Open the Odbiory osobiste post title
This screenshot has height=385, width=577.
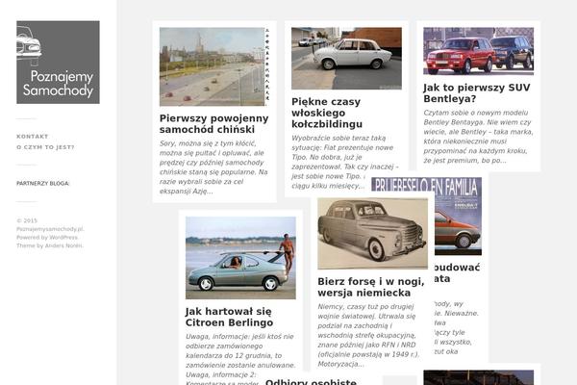311,381
